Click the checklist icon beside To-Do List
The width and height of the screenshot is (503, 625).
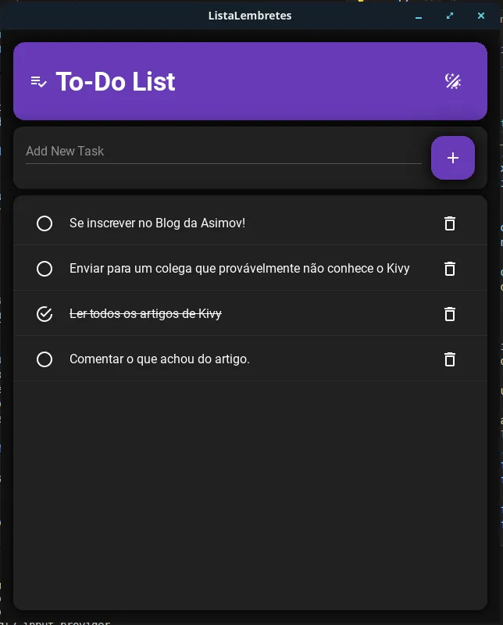click(38, 81)
